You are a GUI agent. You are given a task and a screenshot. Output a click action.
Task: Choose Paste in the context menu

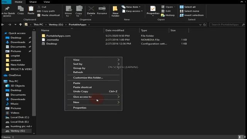[93, 83]
